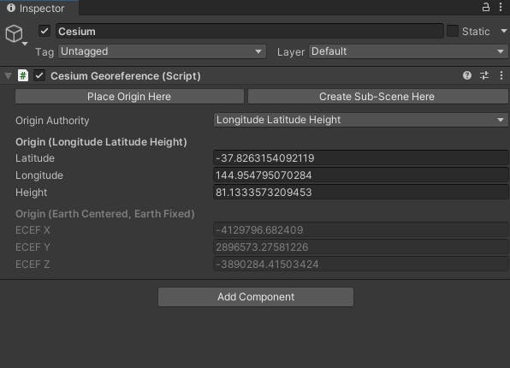Open the Default layer dropdown

[408, 51]
